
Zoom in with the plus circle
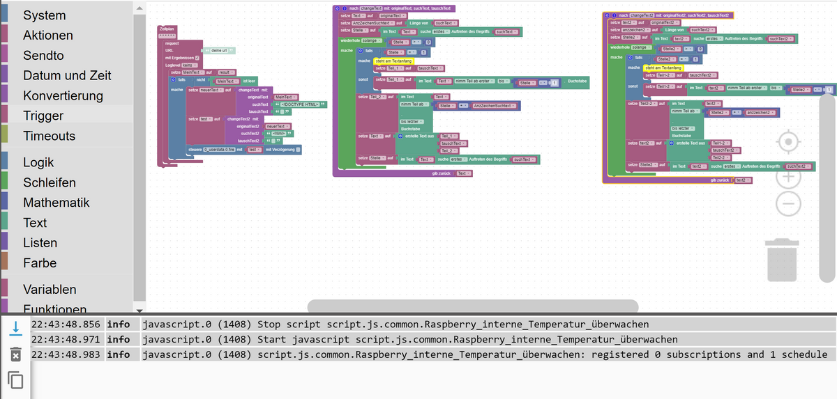787,177
